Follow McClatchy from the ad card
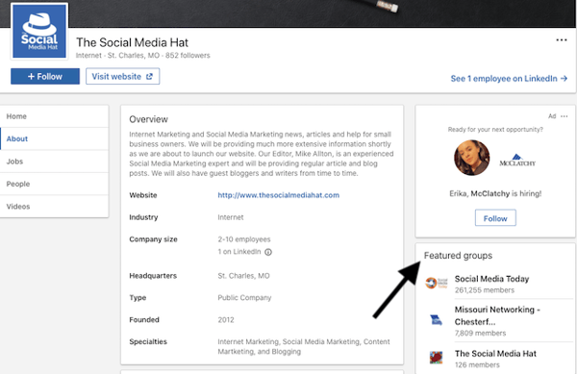The image size is (577, 374). pyautogui.click(x=495, y=218)
